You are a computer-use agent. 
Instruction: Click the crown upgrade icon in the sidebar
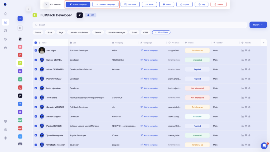6,121
